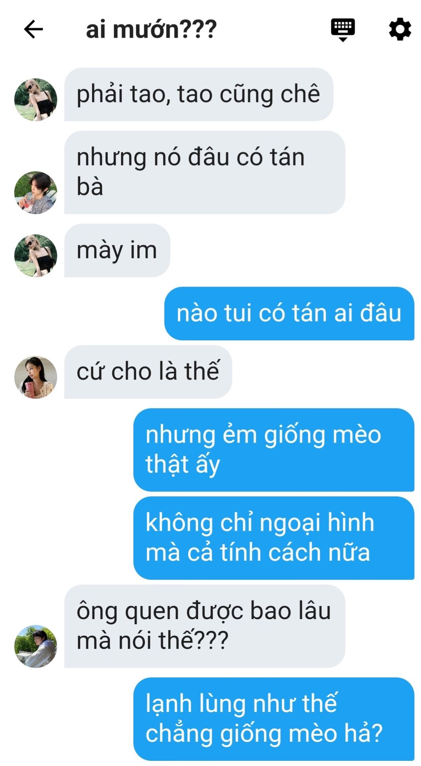Tap blue bubble 'nào tui có tán ai đâu'

(289, 314)
